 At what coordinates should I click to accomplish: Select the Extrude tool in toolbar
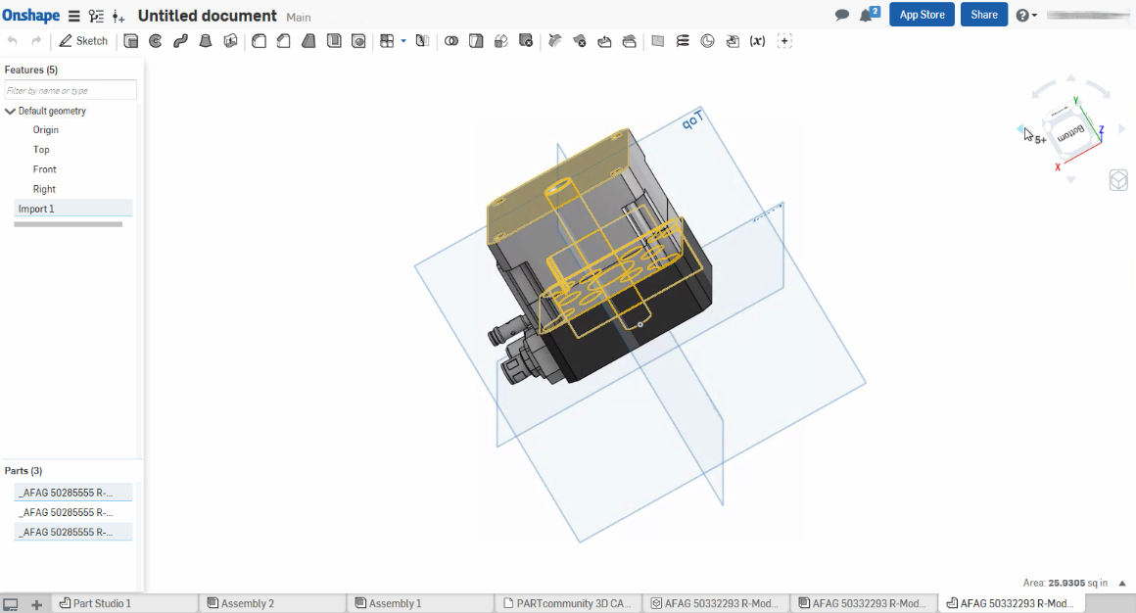(131, 41)
